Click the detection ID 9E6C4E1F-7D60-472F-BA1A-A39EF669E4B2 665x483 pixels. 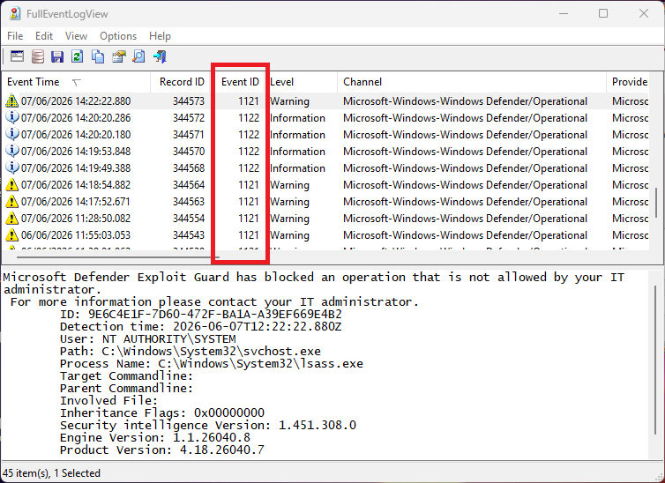(x=215, y=314)
